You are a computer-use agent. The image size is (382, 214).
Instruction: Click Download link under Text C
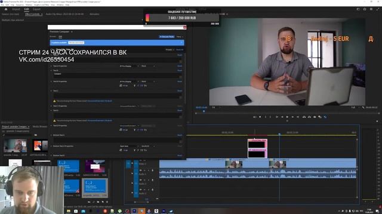(x=100, y=101)
